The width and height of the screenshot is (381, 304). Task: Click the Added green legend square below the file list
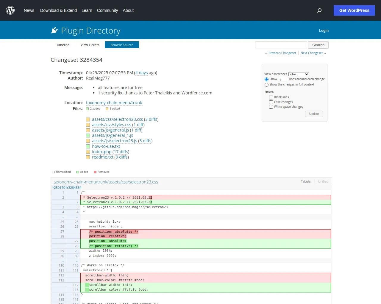(78, 172)
